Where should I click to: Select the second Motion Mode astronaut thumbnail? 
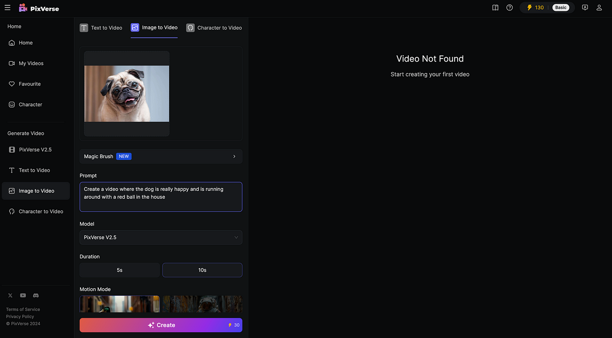pos(202,304)
